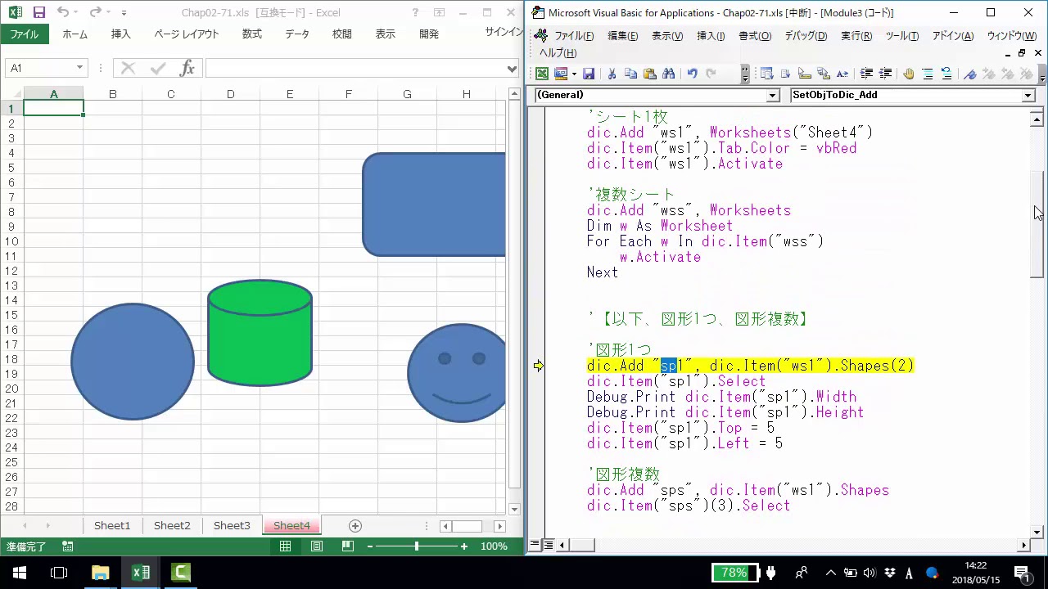Switch to Page Break Preview in status bar
Image resolution: width=1048 pixels, height=589 pixels.
pyautogui.click(x=348, y=546)
